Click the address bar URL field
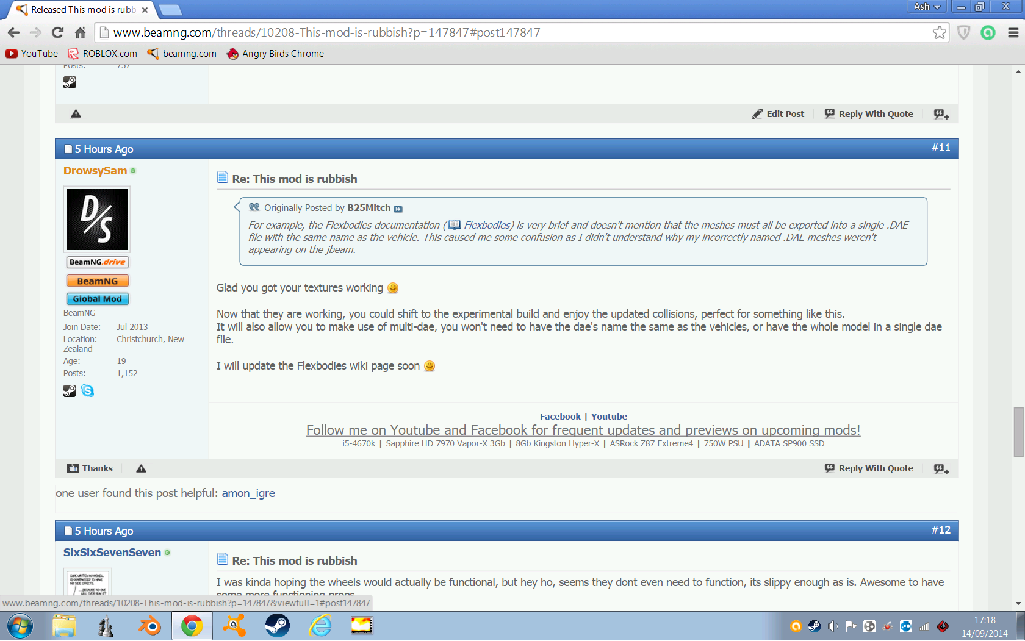 click(512, 32)
